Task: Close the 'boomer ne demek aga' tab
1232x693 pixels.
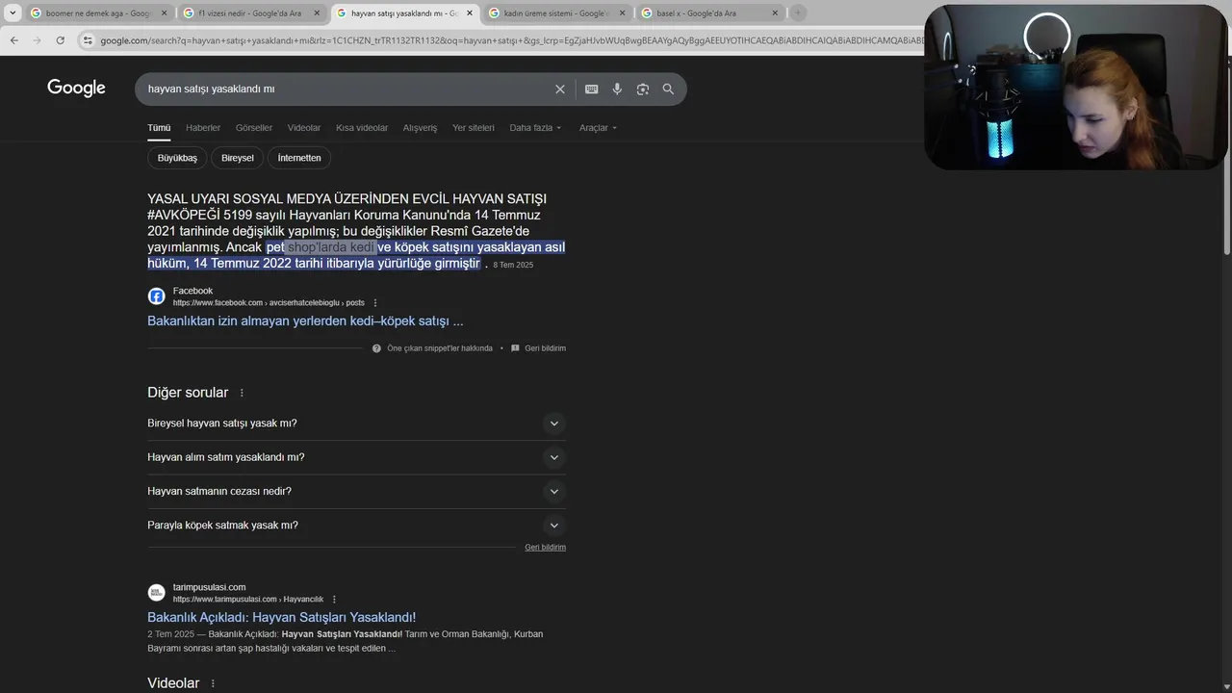Action: 164,13
